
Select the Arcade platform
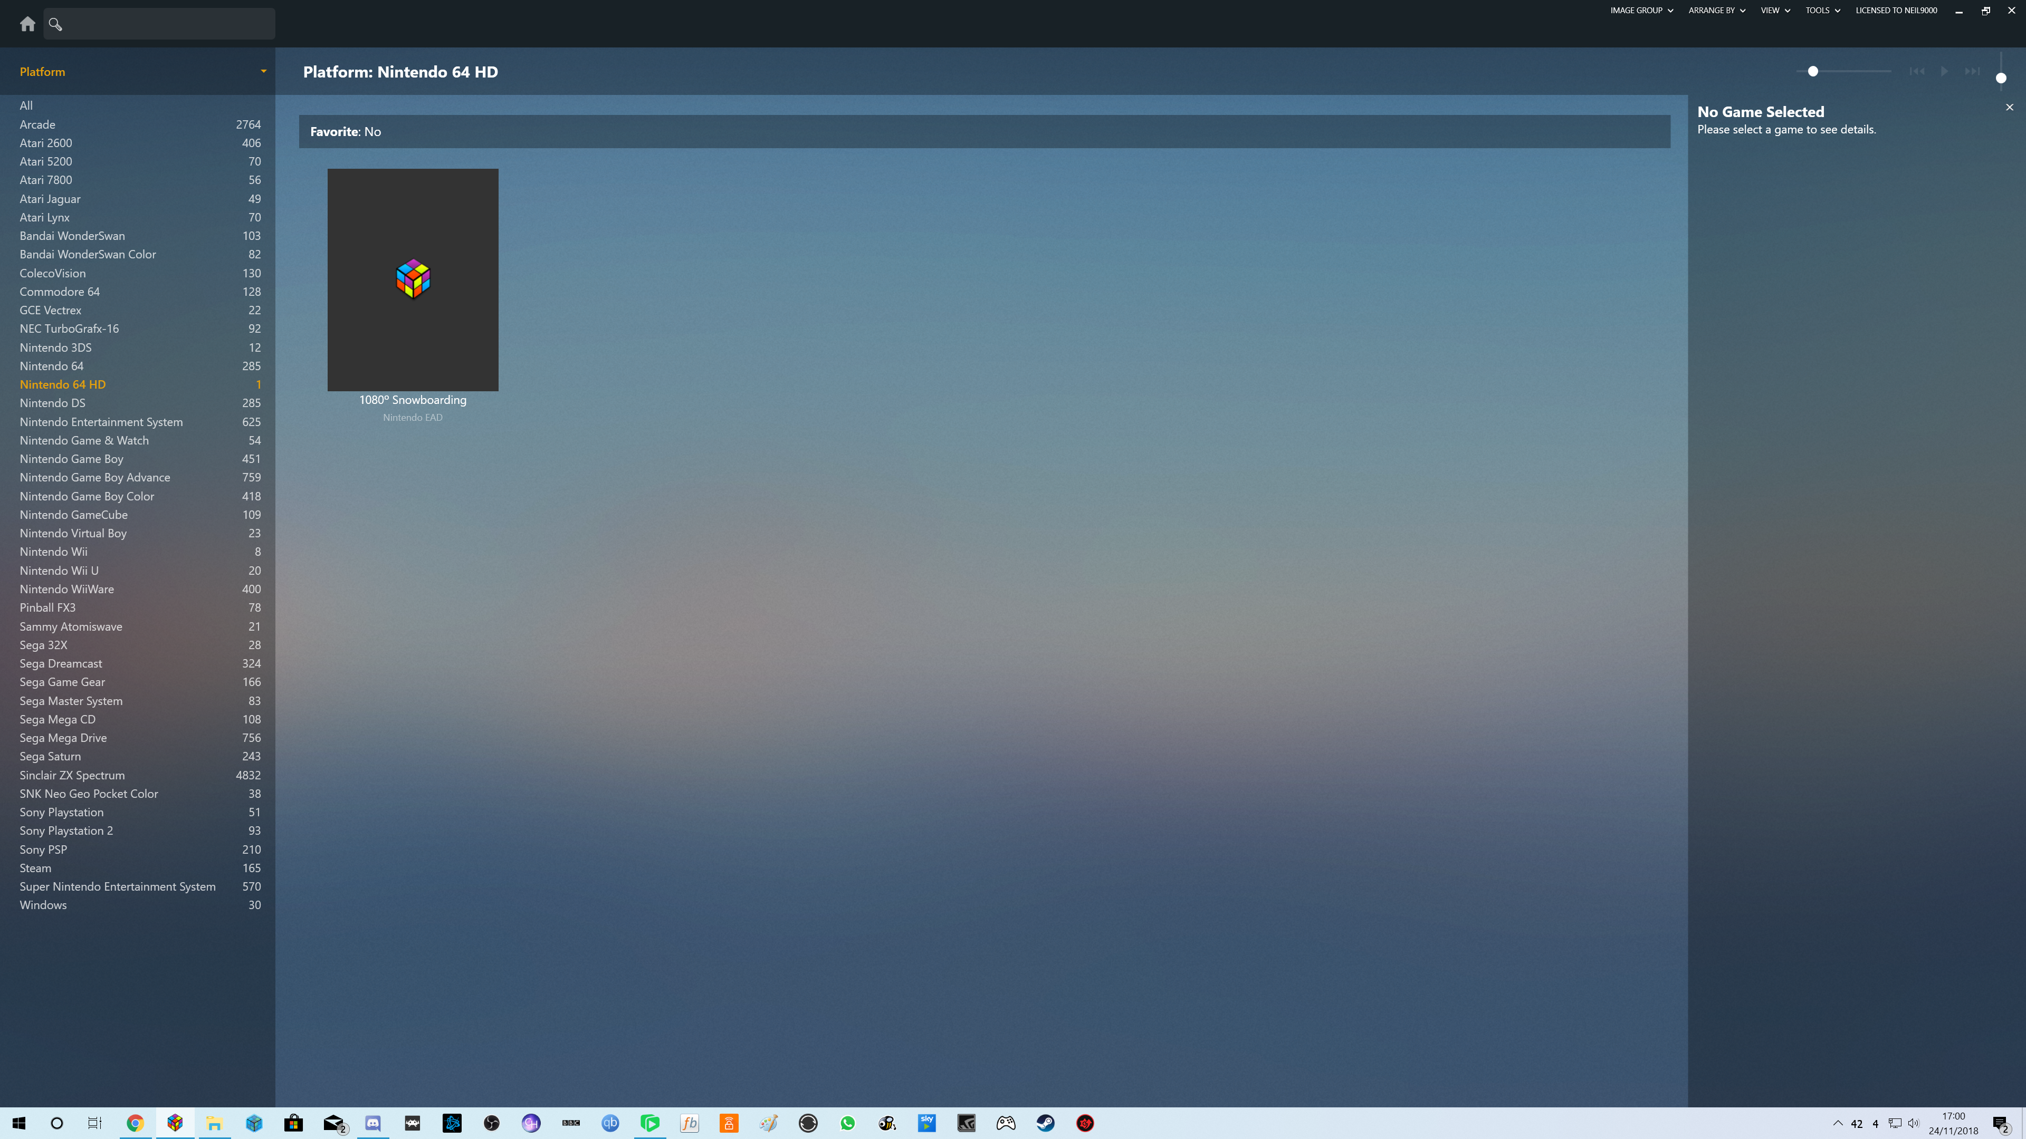click(x=138, y=124)
